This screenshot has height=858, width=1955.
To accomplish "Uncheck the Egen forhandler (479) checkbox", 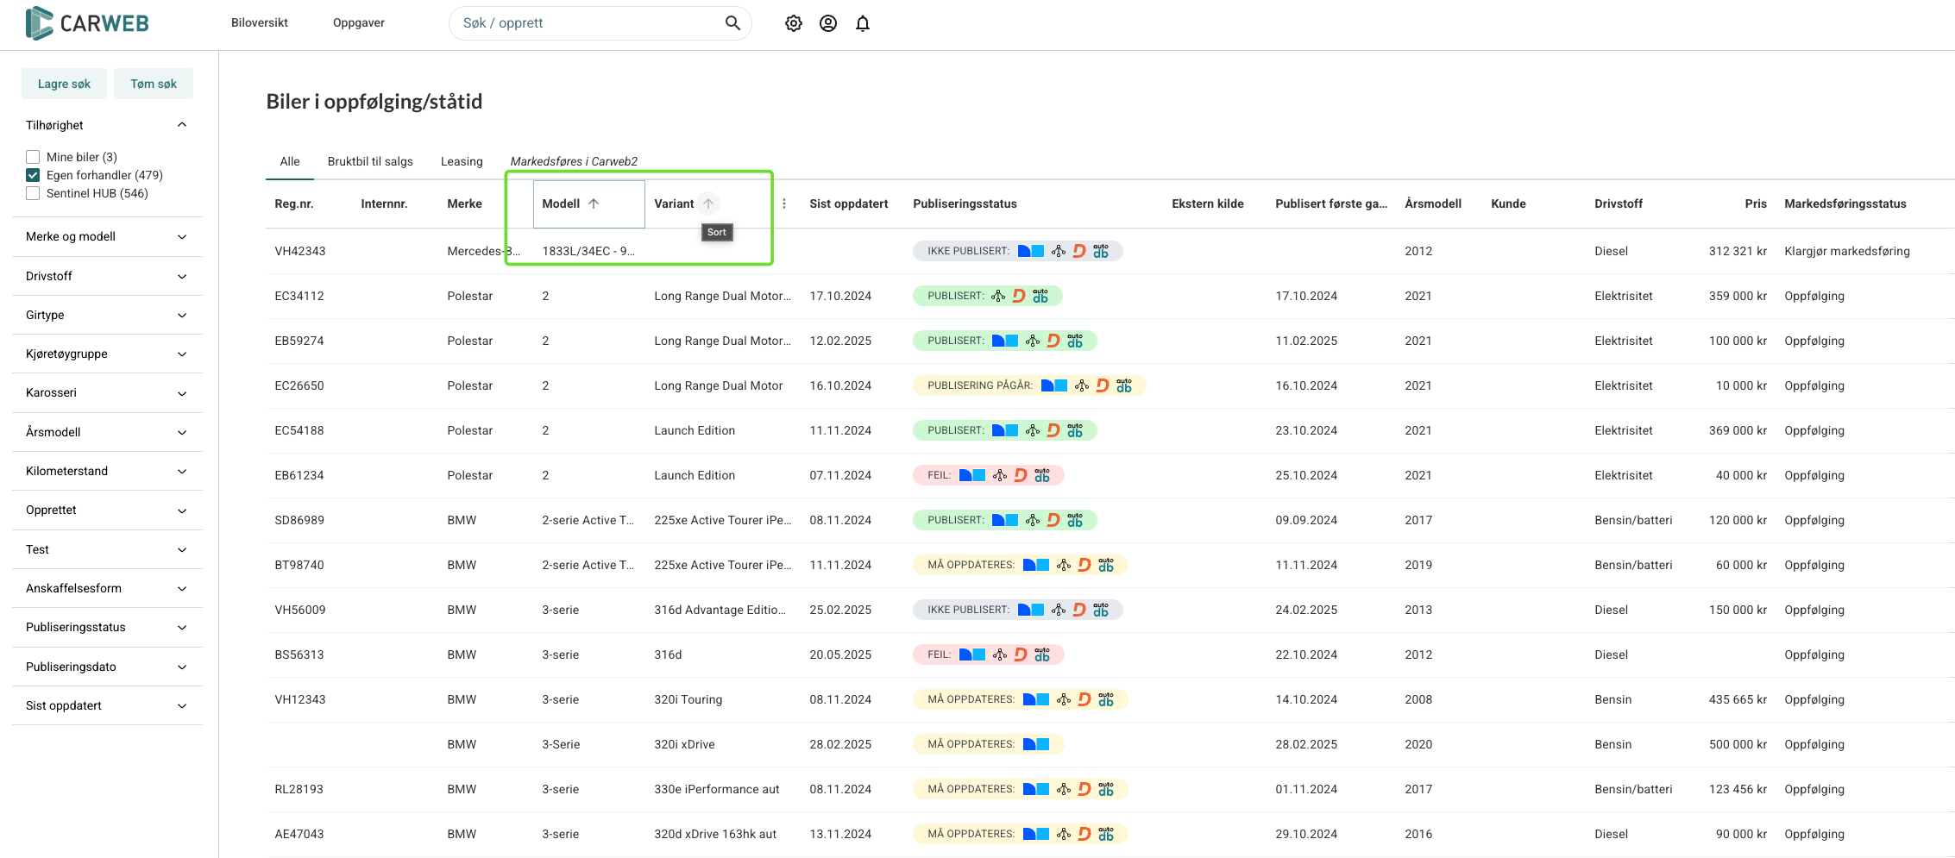I will coord(33,175).
